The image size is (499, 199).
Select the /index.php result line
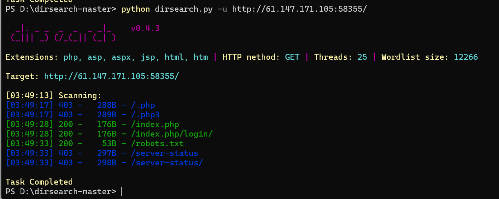point(92,124)
